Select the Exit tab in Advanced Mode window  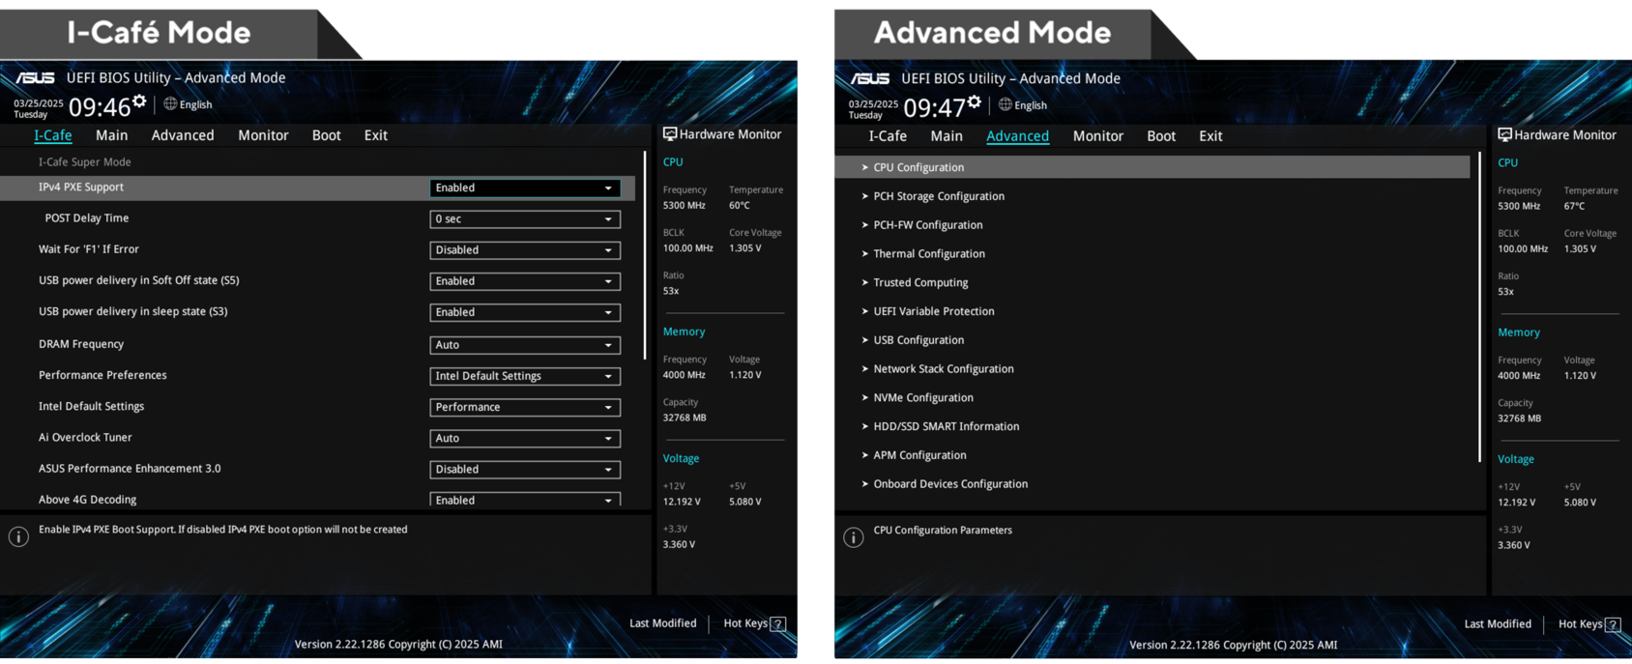coord(1210,136)
